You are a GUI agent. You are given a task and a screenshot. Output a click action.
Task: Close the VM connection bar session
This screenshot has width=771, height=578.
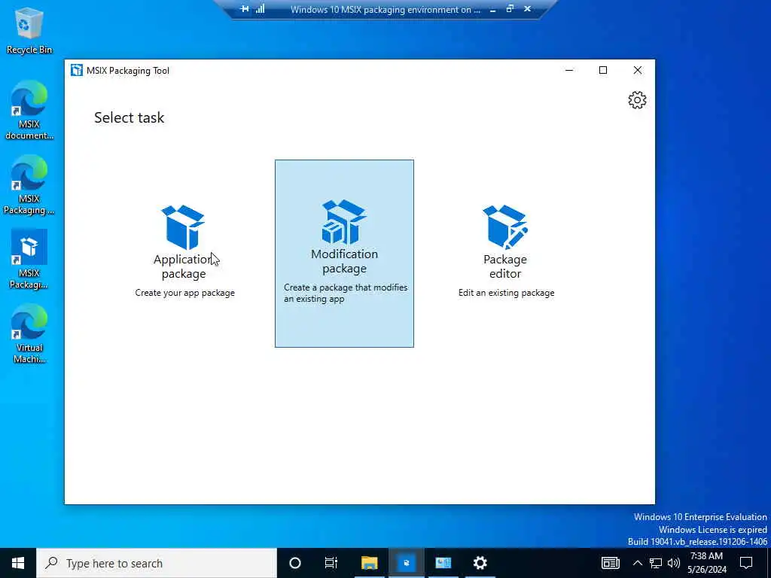[527, 9]
